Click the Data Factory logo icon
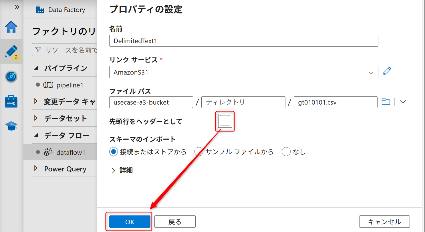The height and width of the screenshot is (232, 425). click(40, 9)
